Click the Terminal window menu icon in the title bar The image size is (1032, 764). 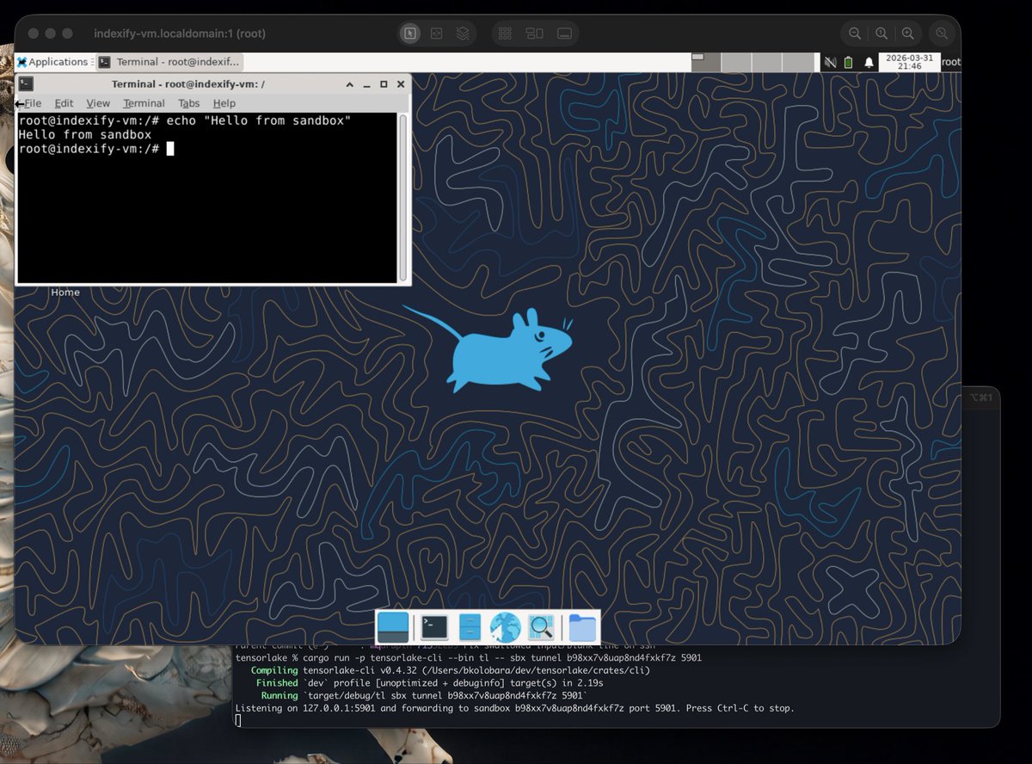27,84
